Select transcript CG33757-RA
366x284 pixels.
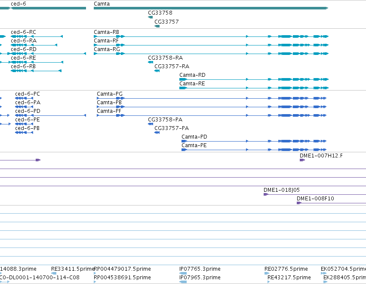172,66
